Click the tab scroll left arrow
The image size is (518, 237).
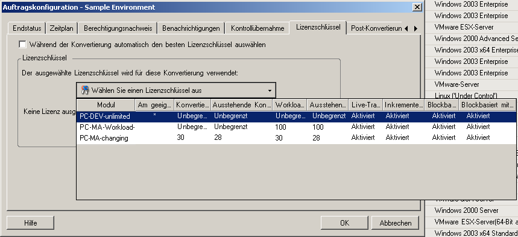(406, 29)
